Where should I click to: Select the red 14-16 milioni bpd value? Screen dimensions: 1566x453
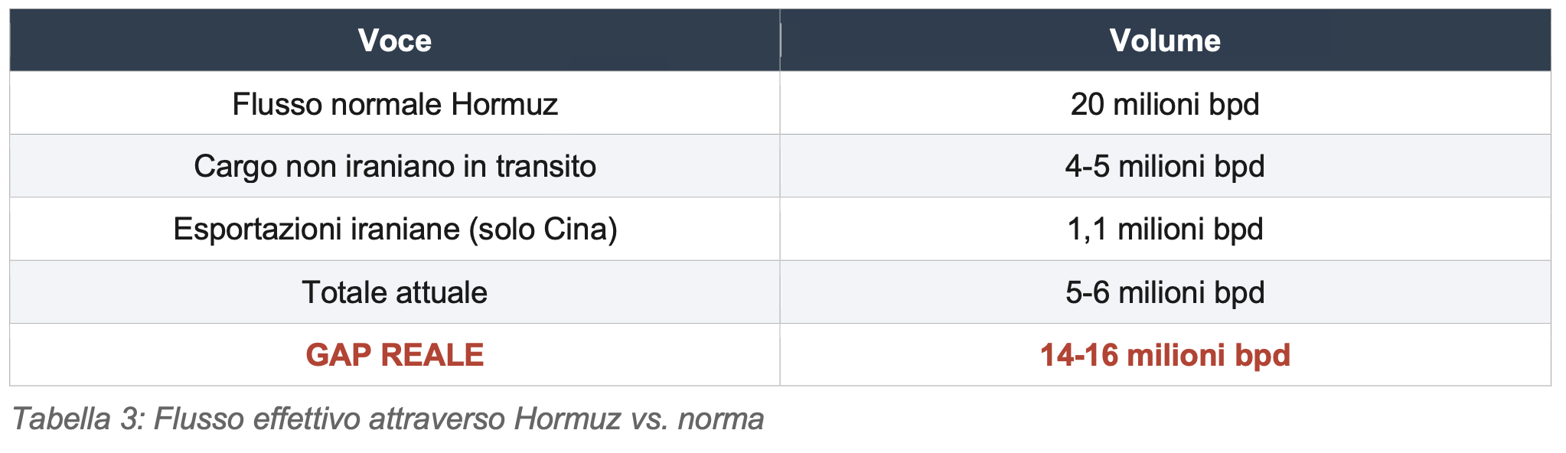click(x=1164, y=355)
